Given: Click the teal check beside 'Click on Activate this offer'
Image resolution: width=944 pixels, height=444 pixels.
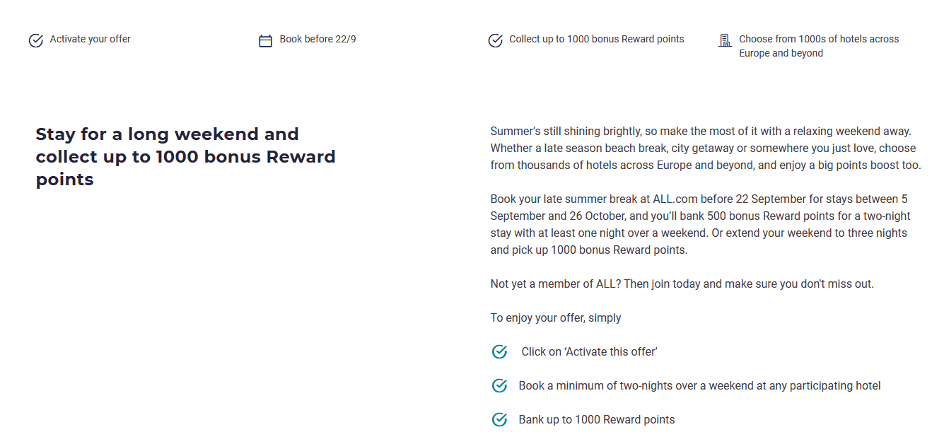Looking at the screenshot, I should coord(500,351).
